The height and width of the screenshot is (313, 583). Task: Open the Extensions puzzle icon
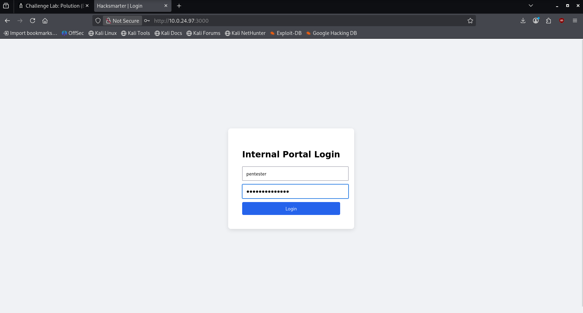tap(549, 21)
